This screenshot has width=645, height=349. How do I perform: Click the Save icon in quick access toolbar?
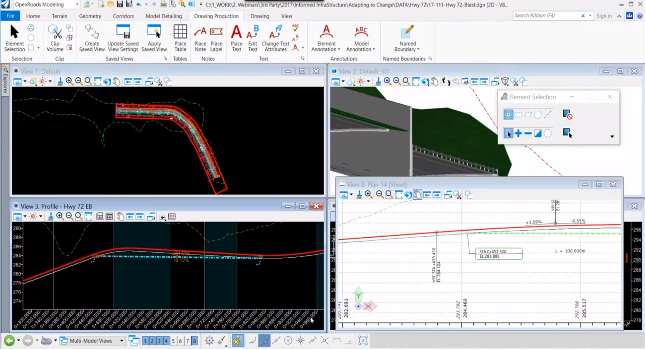[x=120, y=4]
